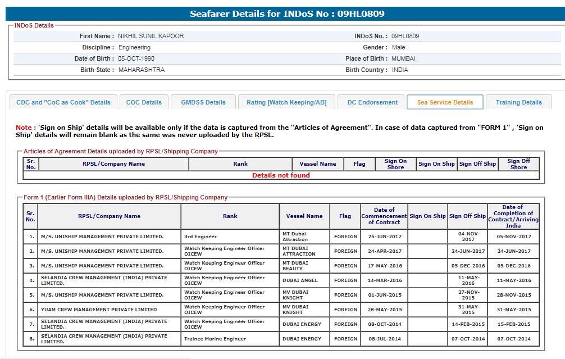Select the Sea Service Details tab
Image resolution: width=565 pixels, height=359 pixels.
[x=445, y=102]
